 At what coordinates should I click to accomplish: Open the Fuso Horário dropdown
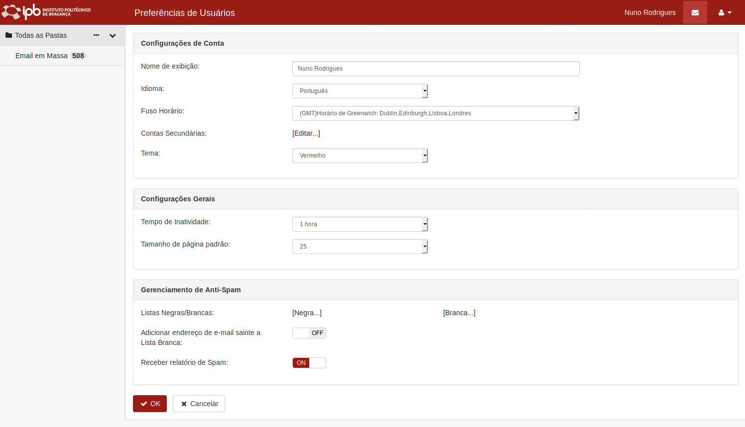point(436,113)
